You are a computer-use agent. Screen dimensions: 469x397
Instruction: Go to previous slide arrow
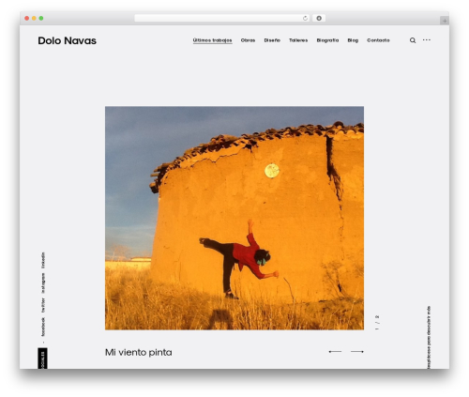pyautogui.click(x=335, y=352)
